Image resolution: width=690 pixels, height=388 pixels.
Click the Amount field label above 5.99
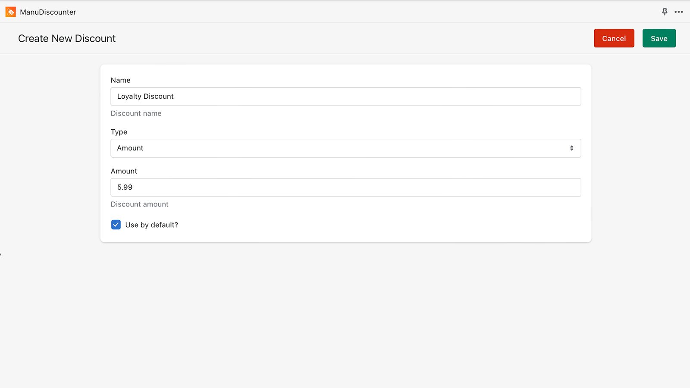[x=124, y=171]
